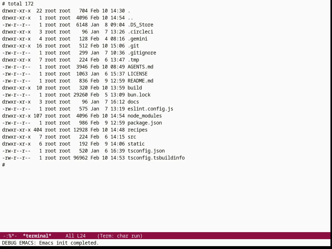Click the .gitignore file name
This screenshot has width=332, height=249.
click(x=142, y=53)
